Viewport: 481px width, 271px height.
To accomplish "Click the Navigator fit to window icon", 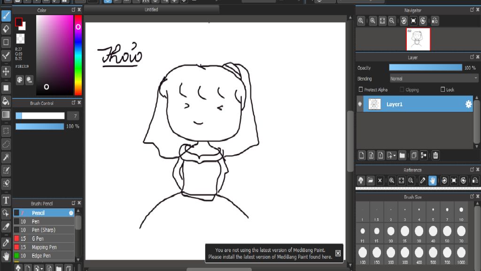I will pos(382,21).
